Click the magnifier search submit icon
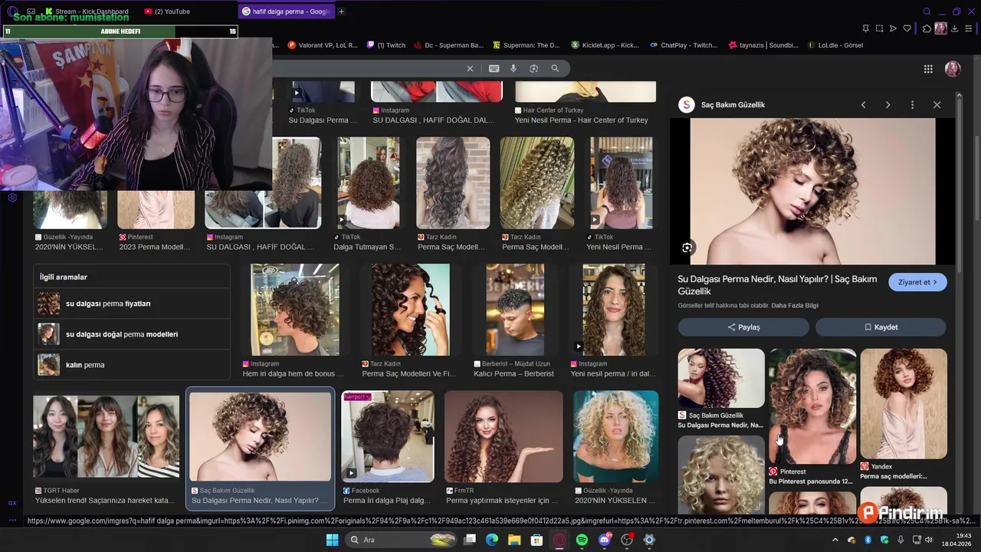The width and height of the screenshot is (981, 552). (x=555, y=68)
